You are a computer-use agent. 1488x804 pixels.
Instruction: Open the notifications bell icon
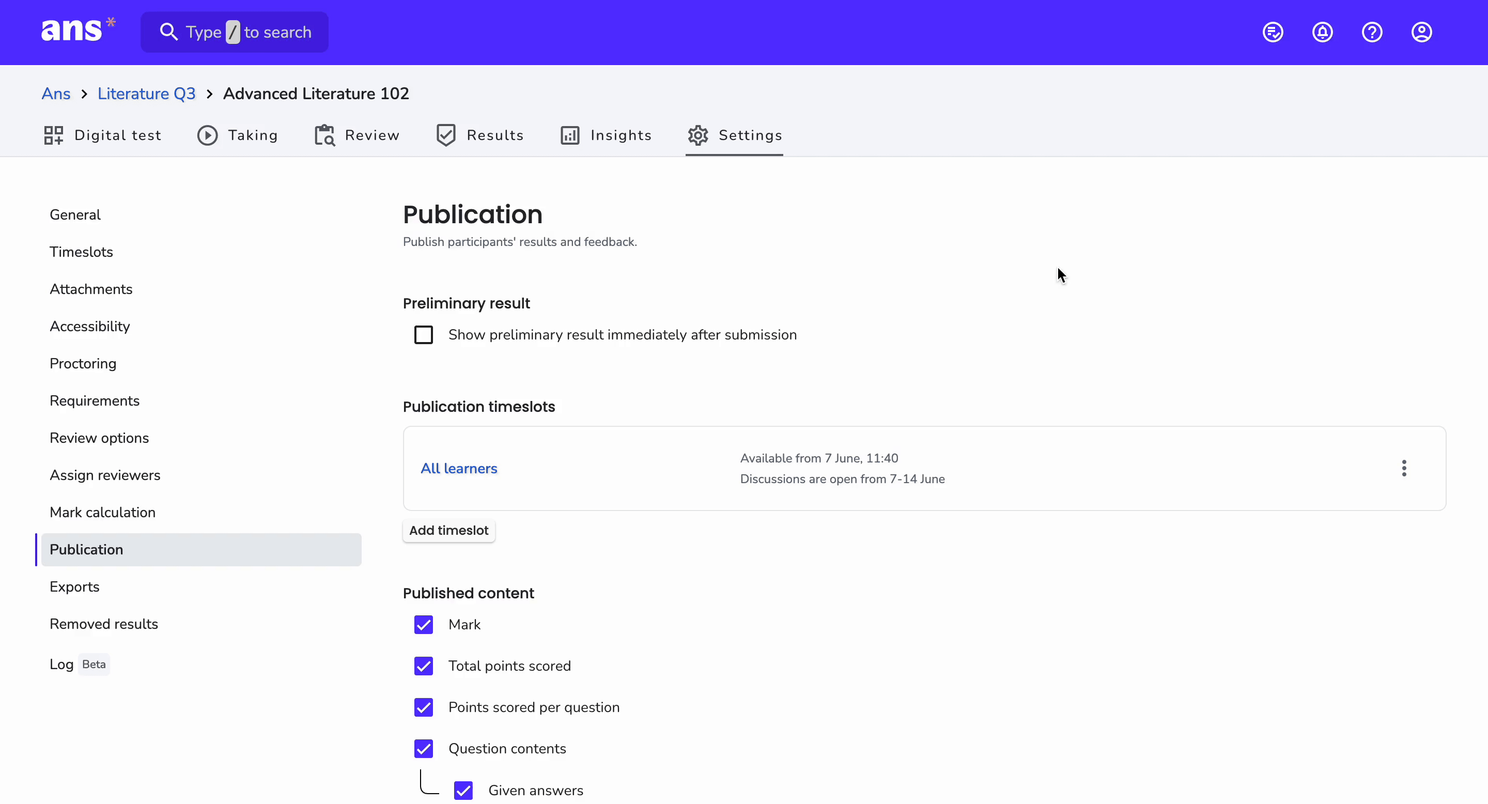pos(1322,33)
